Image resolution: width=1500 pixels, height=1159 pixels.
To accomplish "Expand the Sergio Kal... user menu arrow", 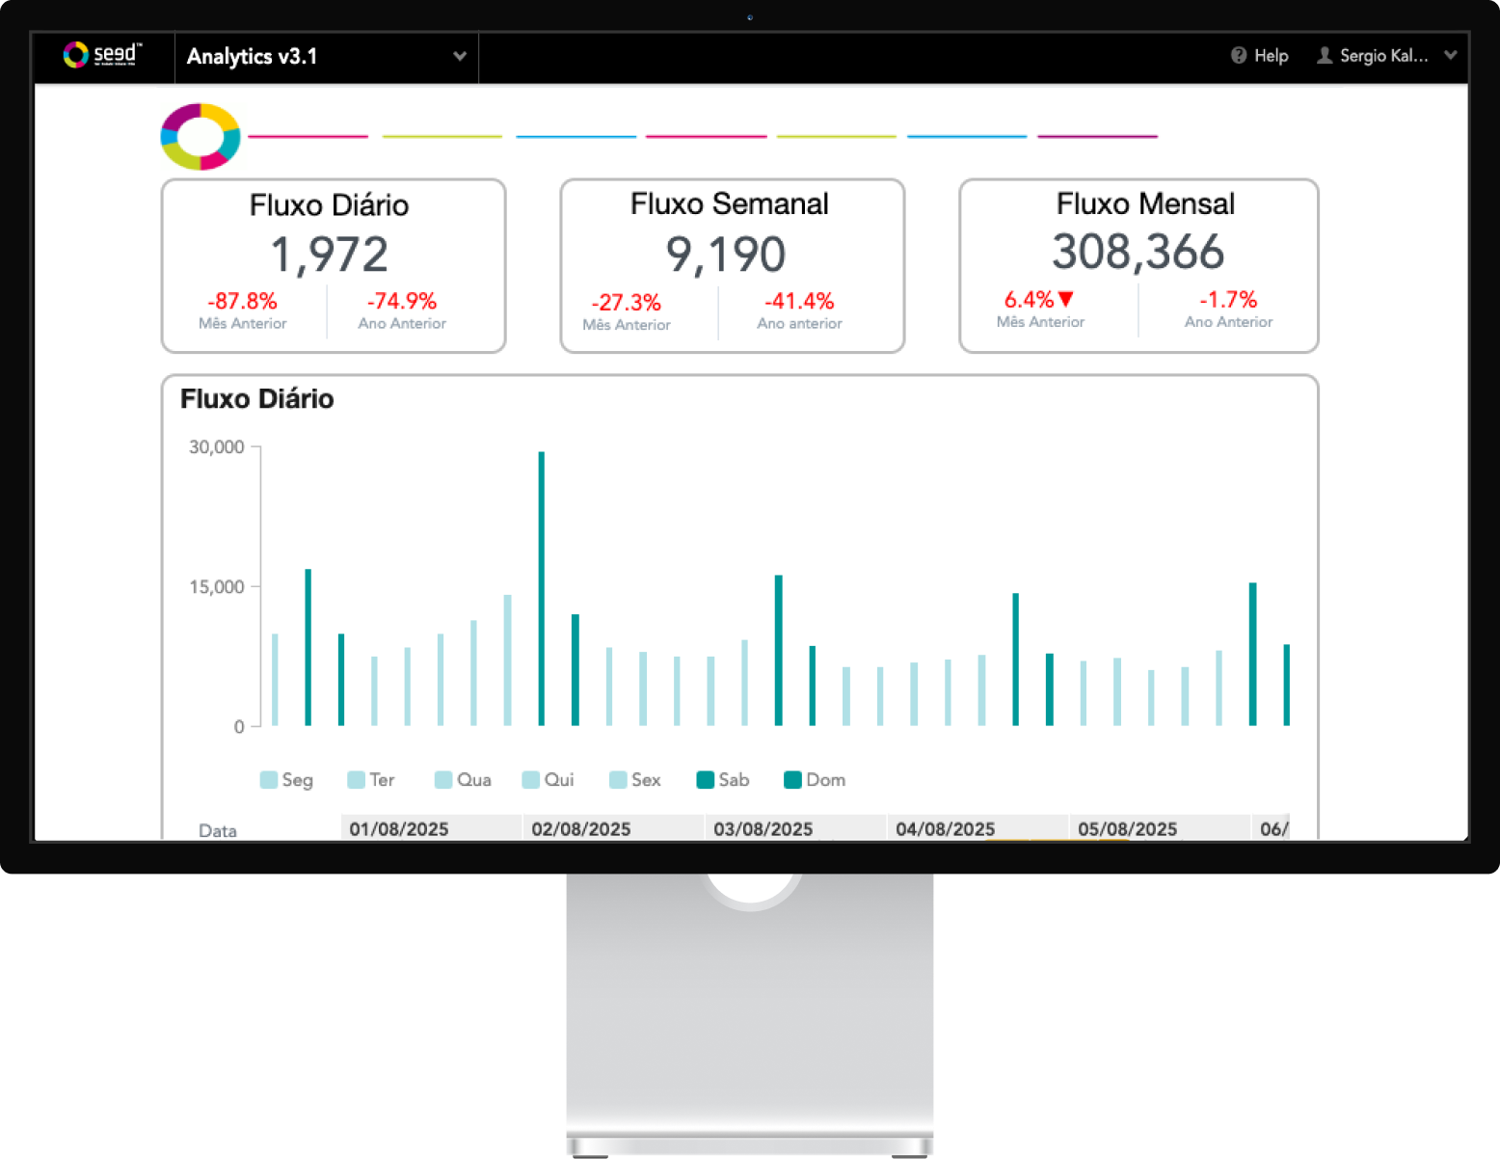I will pyautogui.click(x=1450, y=56).
